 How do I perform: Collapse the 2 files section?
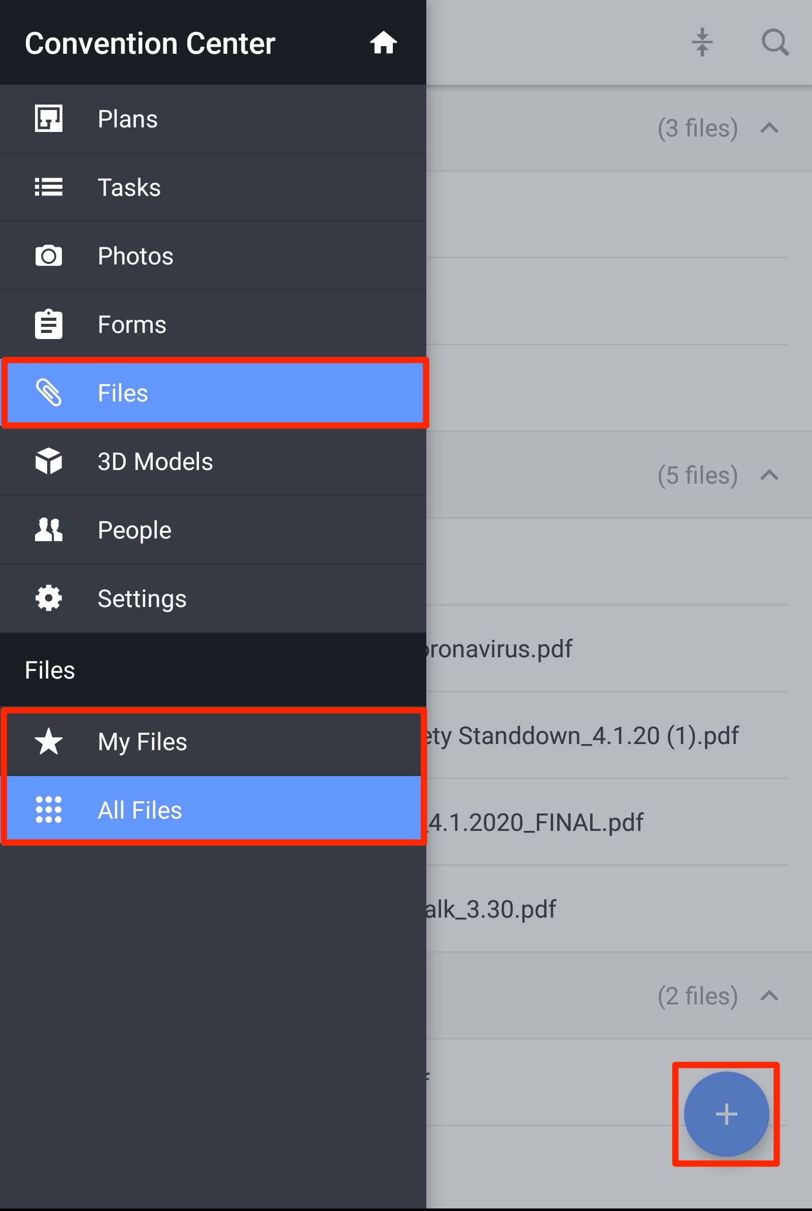(769, 996)
